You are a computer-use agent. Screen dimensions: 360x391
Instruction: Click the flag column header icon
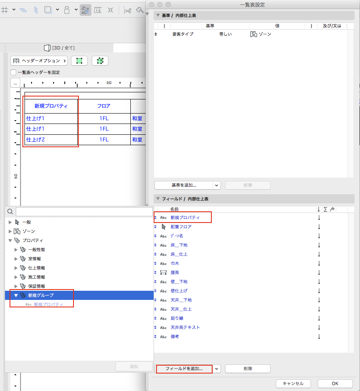pyautogui.click(x=332, y=209)
